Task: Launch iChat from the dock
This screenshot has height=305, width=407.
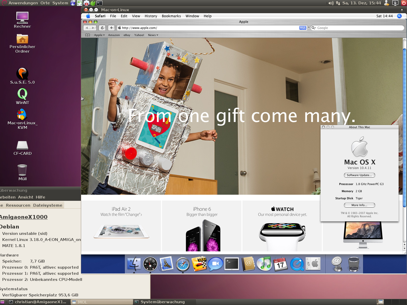Action: [x=215, y=264]
